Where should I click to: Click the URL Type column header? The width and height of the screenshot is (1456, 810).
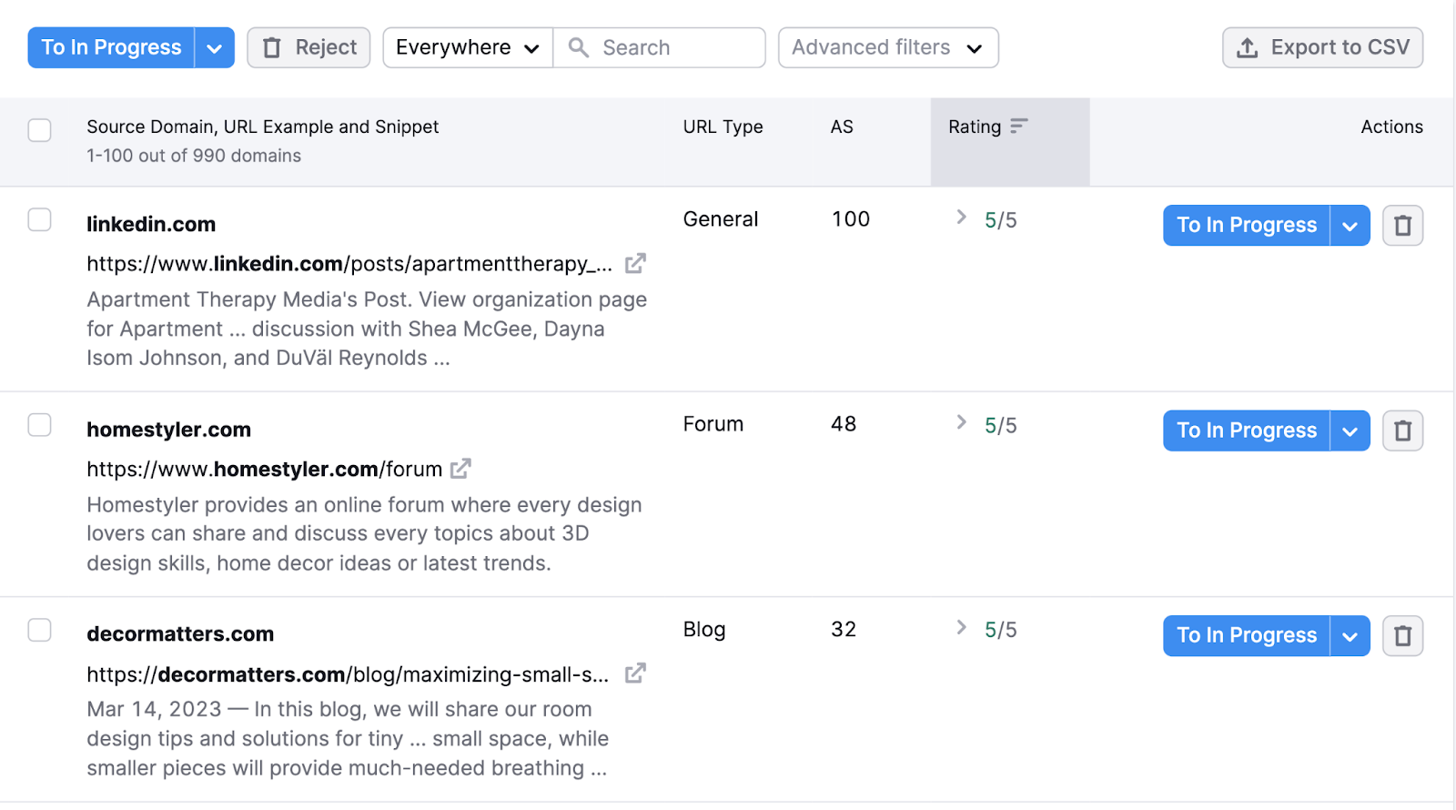point(723,127)
